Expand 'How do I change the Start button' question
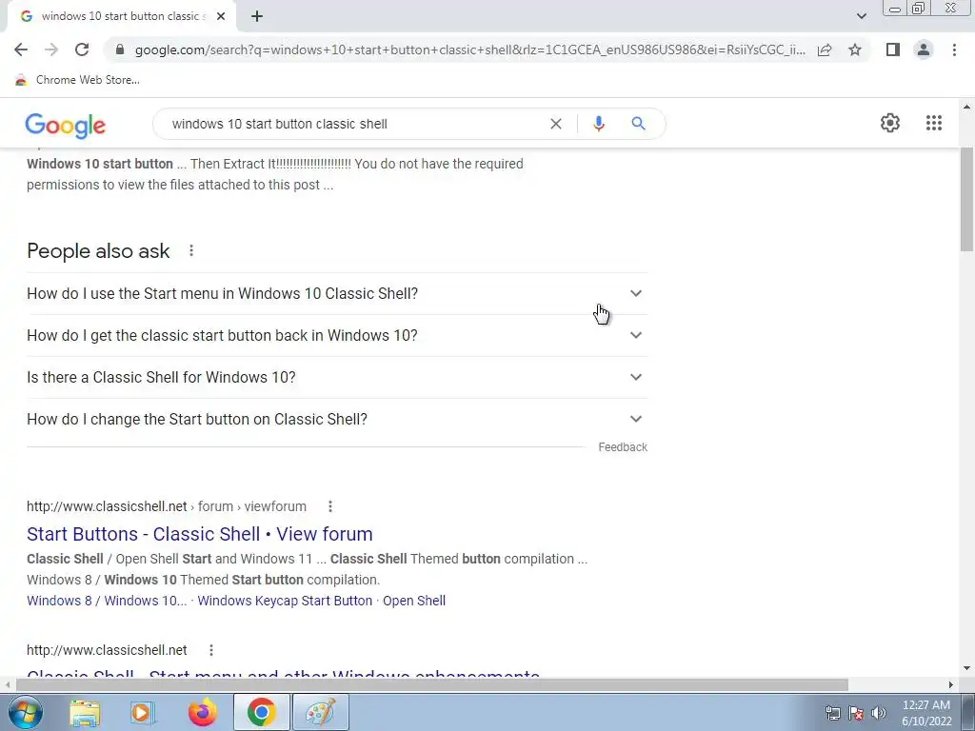 (x=336, y=419)
